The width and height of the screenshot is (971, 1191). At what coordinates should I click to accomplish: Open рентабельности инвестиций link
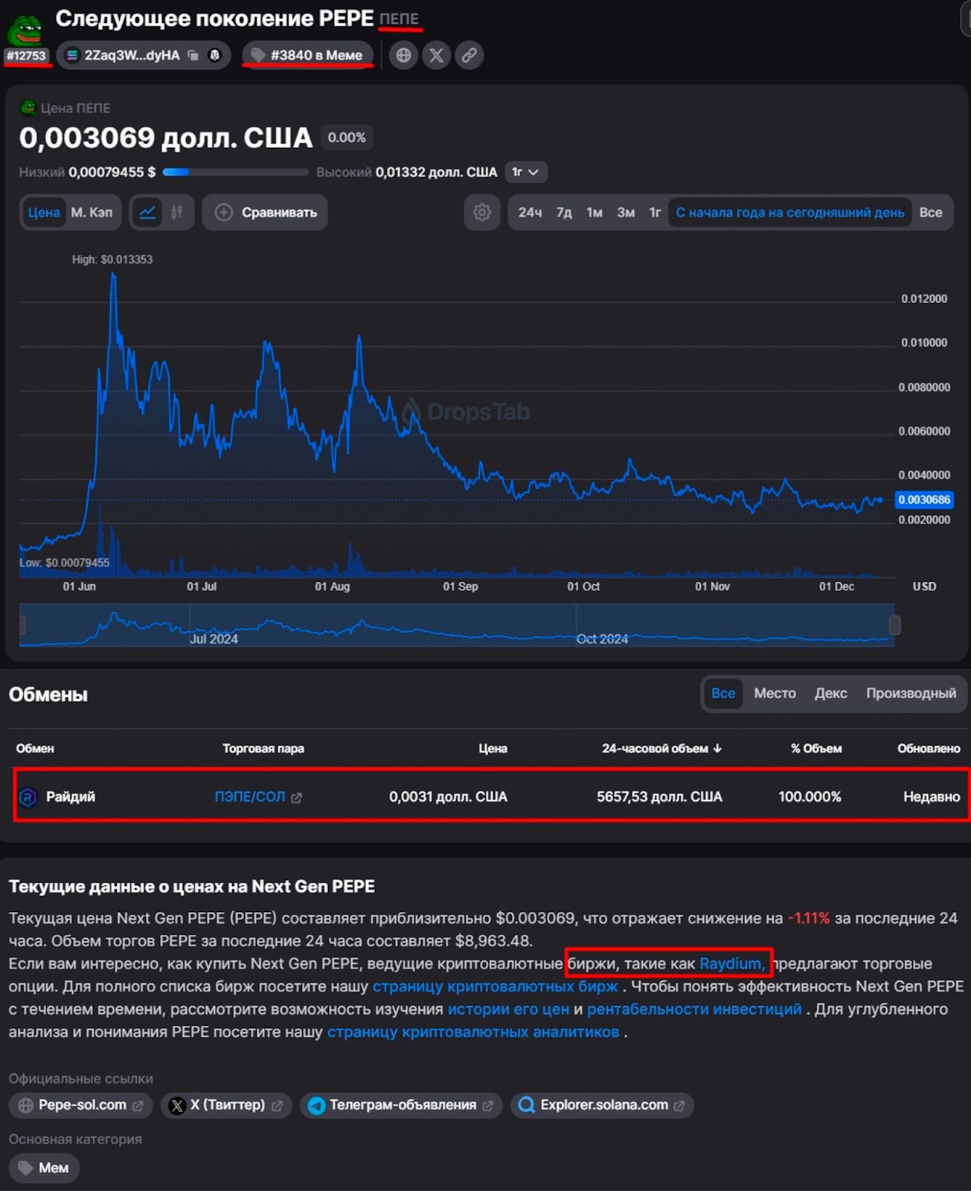[x=694, y=1009]
